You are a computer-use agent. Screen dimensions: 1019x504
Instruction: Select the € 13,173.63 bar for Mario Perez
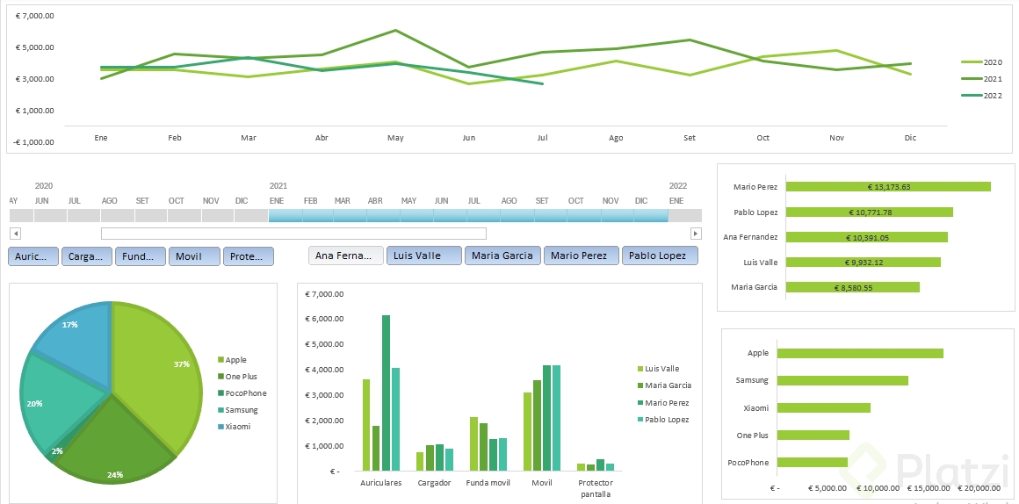[888, 187]
